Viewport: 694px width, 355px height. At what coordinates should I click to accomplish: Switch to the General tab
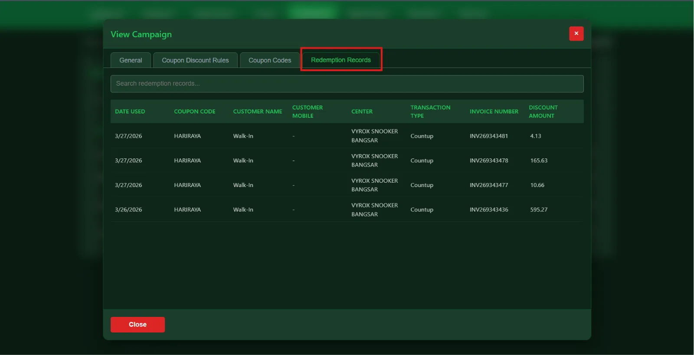pos(131,60)
